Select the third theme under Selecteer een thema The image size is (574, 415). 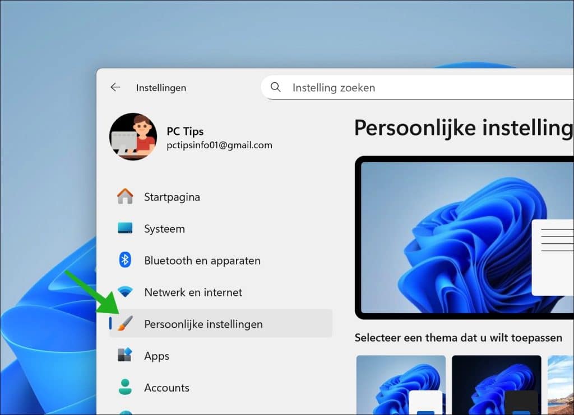coord(563,386)
